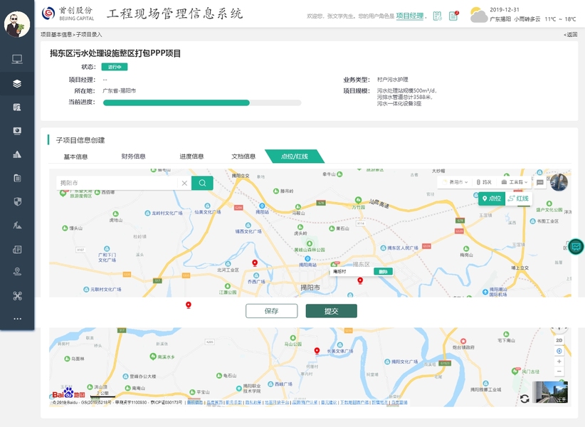Click the 删除 button in marker popup
The image size is (585, 427).
[x=383, y=271]
